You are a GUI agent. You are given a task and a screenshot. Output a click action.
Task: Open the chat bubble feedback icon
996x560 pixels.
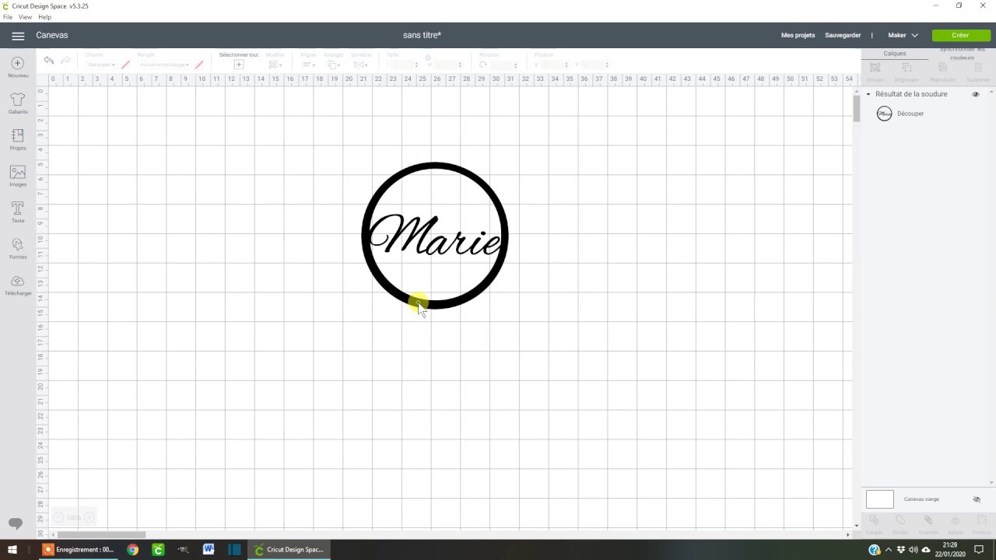click(x=16, y=523)
